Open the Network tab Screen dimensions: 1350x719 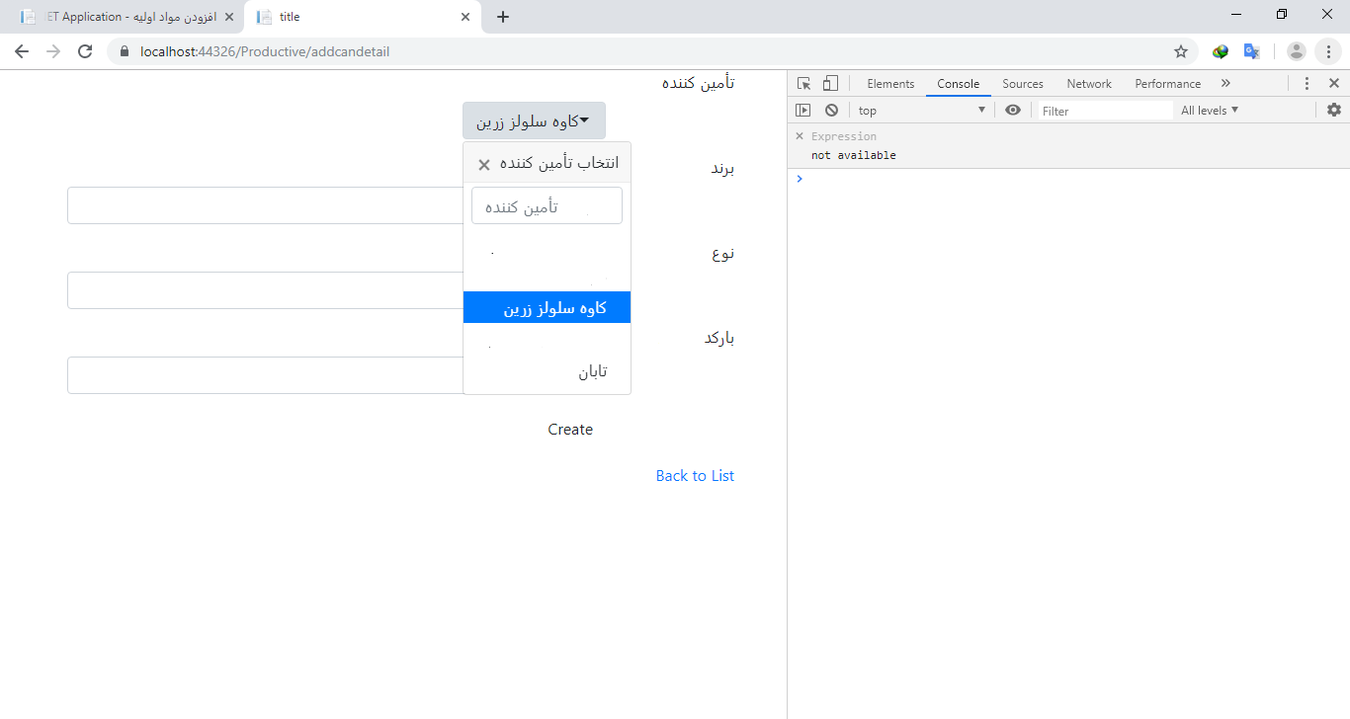click(1089, 84)
